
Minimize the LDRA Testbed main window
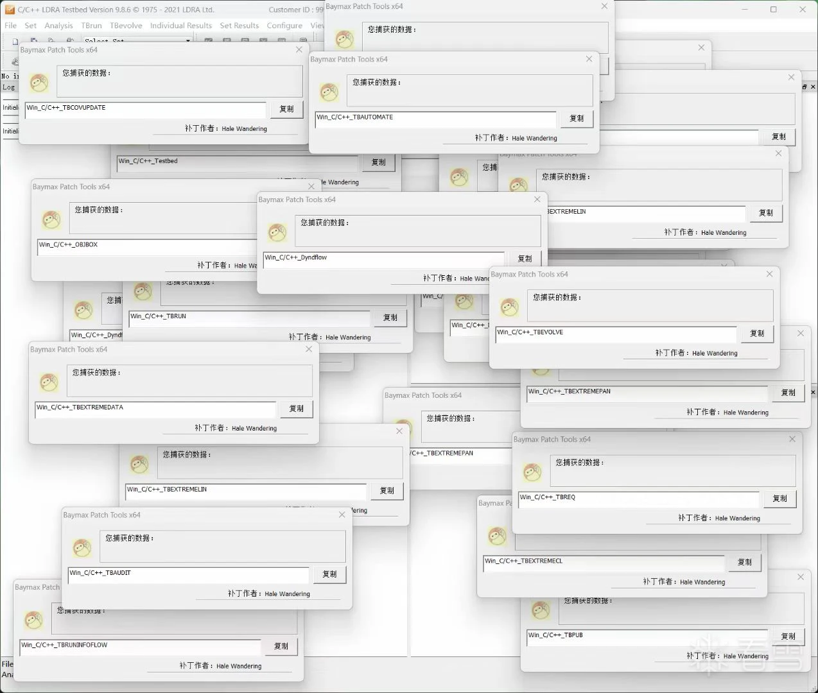click(745, 10)
